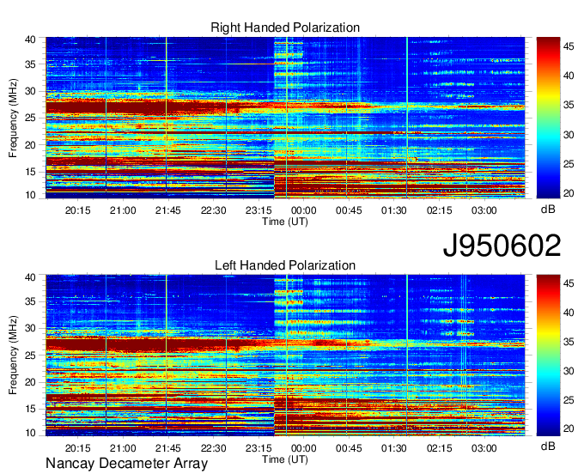
Task: Click the 10 MHz tick of Right Handed plot
Action: 30,195
